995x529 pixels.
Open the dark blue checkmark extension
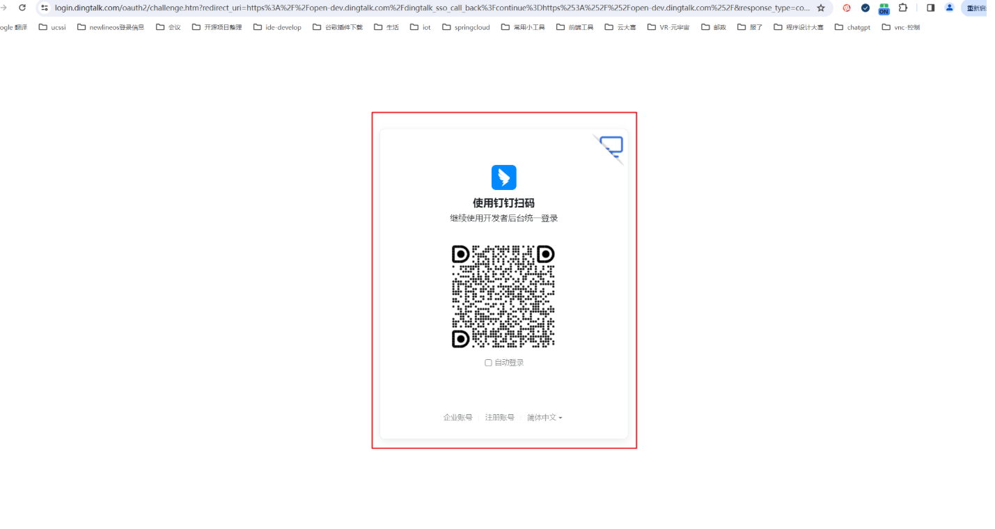[x=865, y=8]
